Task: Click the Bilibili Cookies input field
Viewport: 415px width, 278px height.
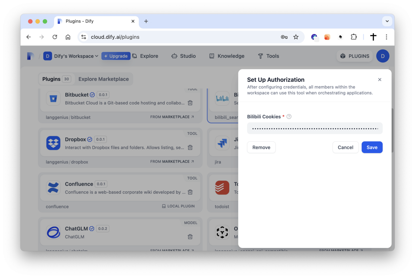Action: (x=315, y=128)
